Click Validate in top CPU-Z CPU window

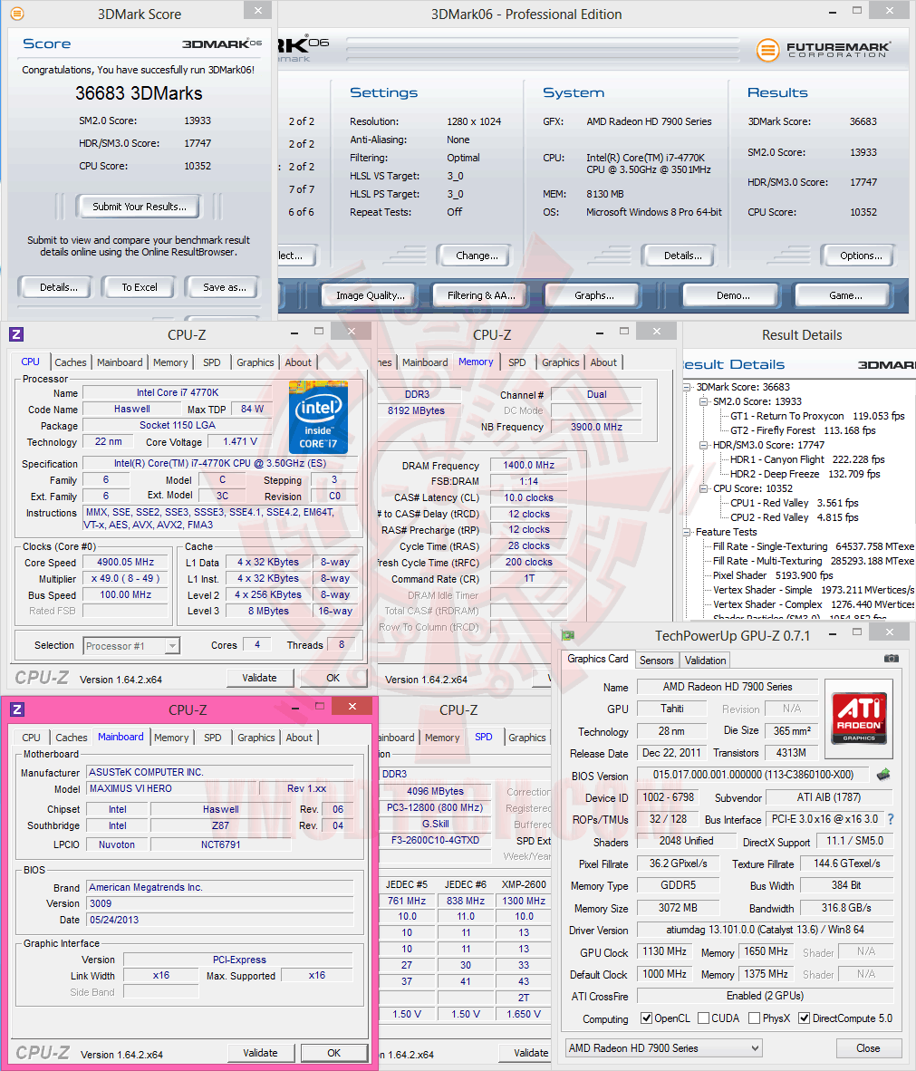point(259,678)
